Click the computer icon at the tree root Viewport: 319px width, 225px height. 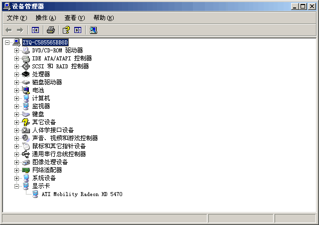coord(16,42)
